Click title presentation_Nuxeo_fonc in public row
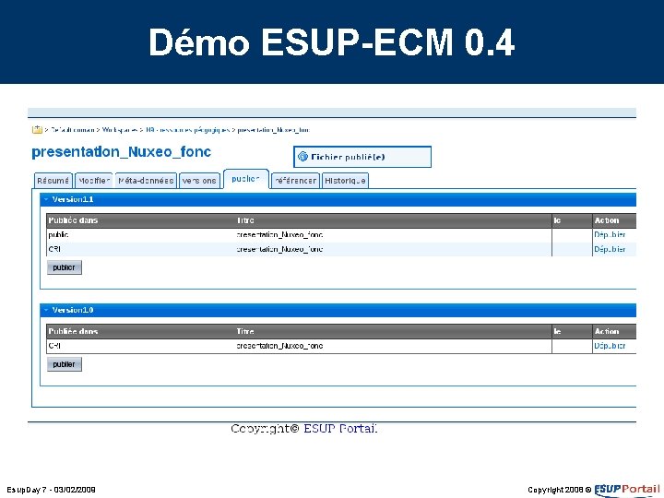 pos(279,234)
